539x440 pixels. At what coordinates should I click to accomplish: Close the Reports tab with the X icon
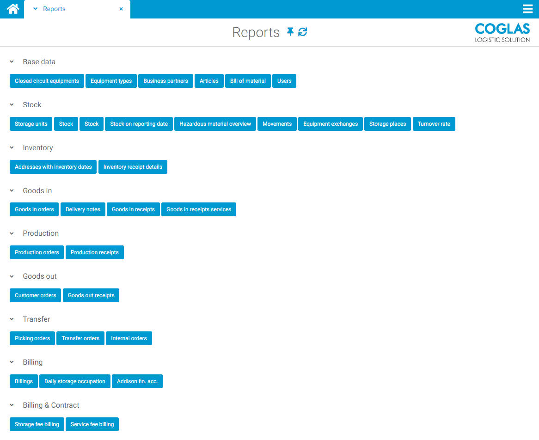[121, 9]
